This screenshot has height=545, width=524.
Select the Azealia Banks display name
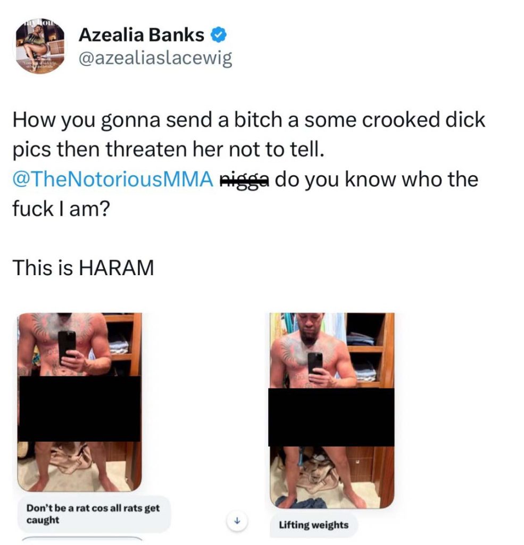[142, 35]
